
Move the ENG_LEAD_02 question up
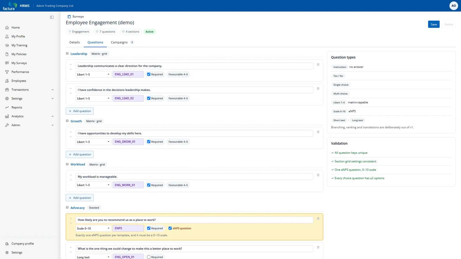click(x=71, y=88)
